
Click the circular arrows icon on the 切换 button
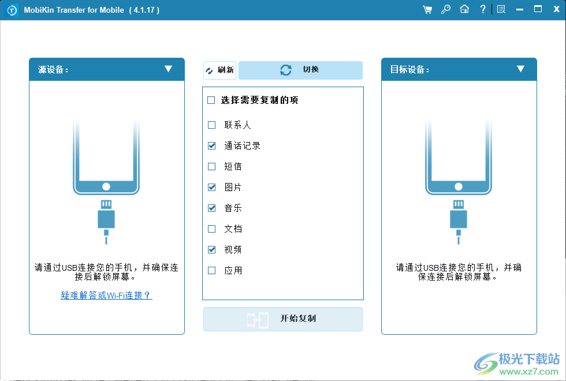point(286,70)
